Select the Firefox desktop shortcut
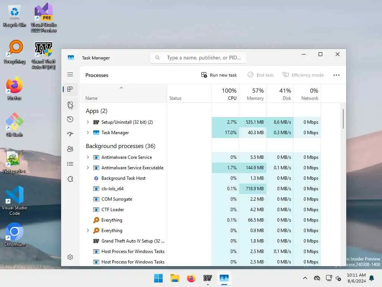The height and width of the screenshot is (287, 382). [x=15, y=88]
